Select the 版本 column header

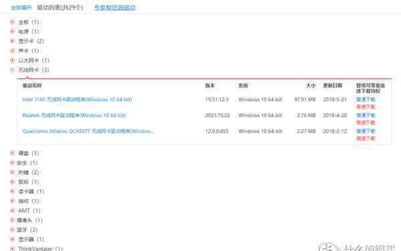point(210,86)
